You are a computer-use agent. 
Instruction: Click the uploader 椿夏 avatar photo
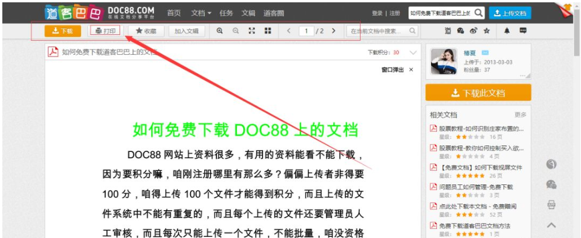coord(443,61)
